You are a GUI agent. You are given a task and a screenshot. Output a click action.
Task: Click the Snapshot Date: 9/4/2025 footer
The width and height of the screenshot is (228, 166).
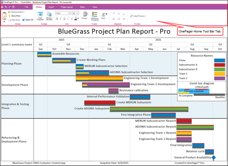click(x=114, y=163)
